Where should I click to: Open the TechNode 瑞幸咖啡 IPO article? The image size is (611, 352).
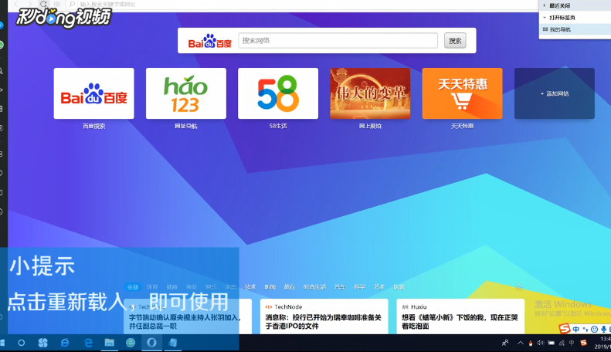324,316
